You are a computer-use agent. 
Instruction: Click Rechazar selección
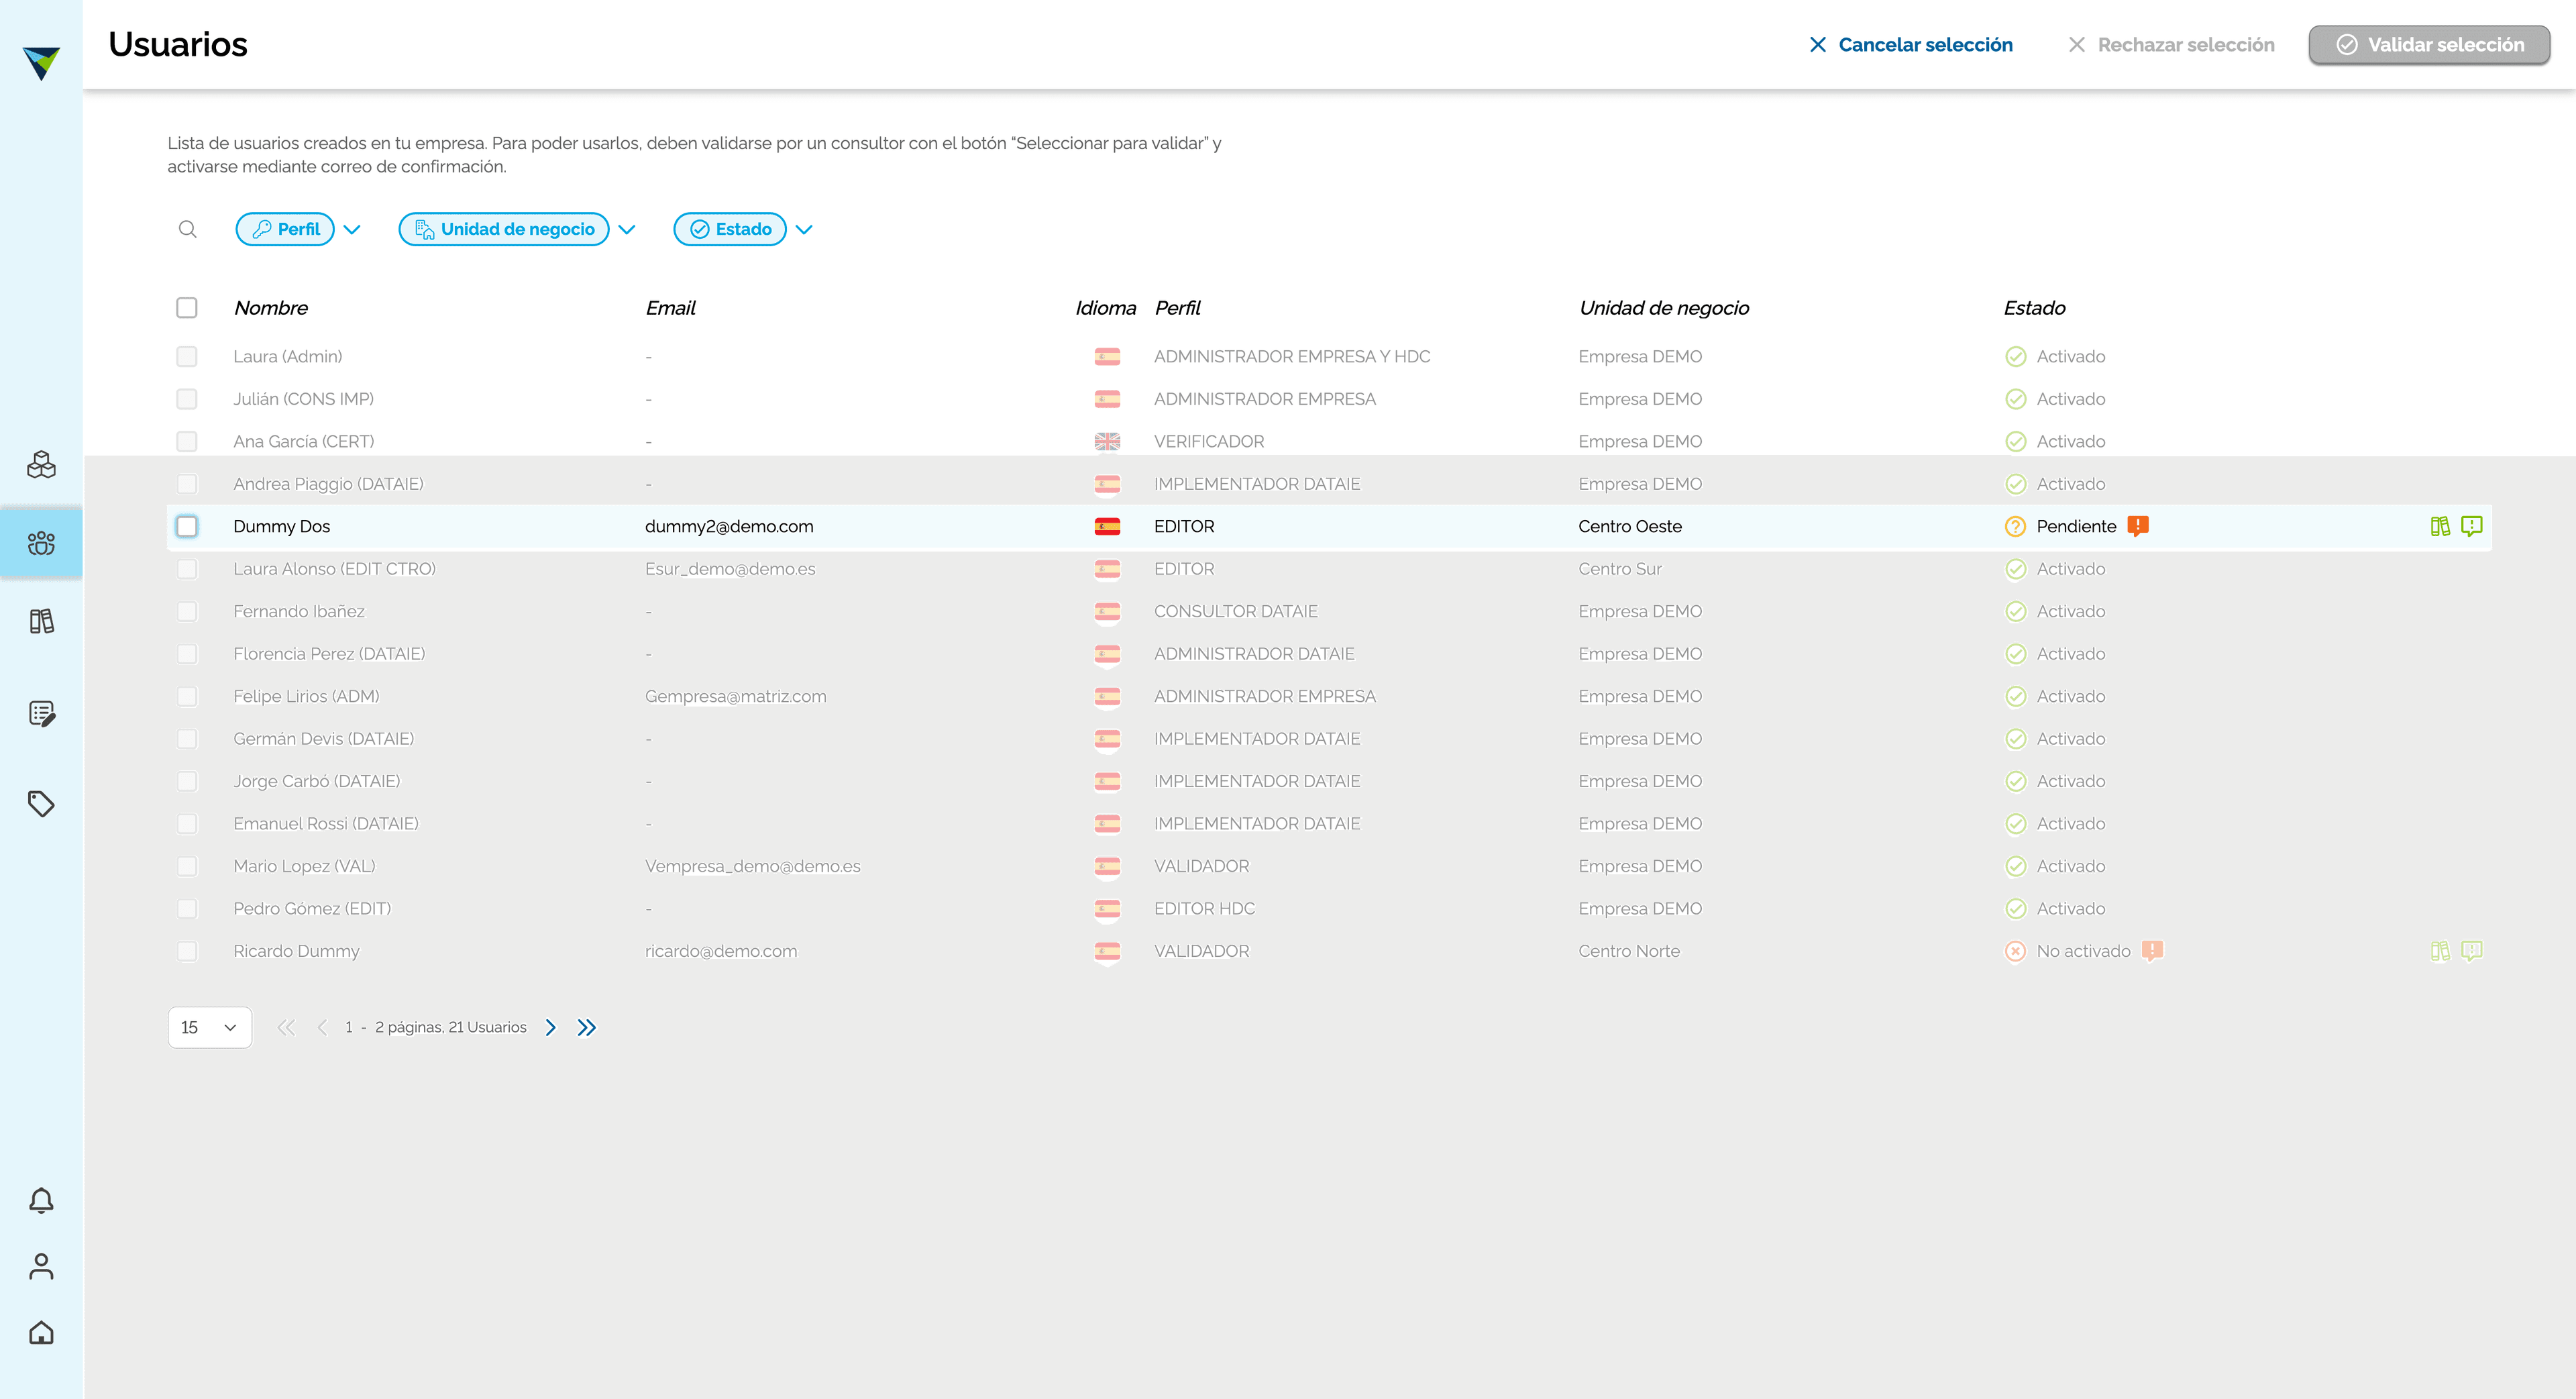[x=2171, y=45]
